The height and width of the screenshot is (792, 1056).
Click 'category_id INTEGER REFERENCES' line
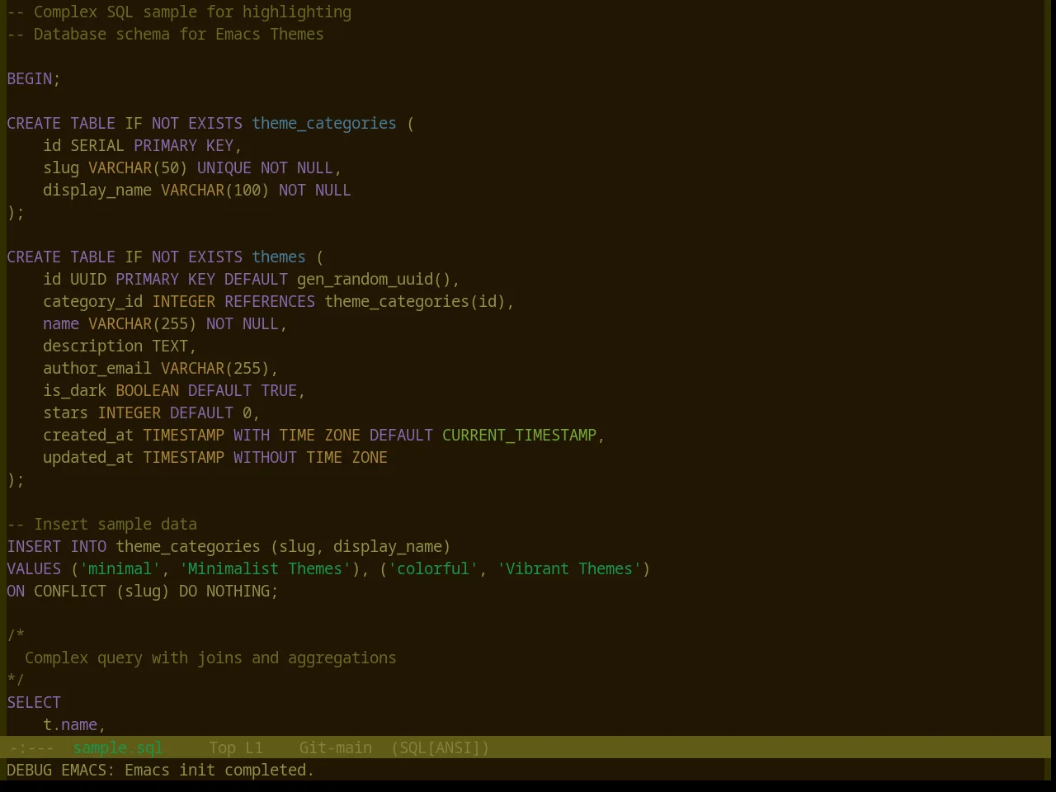(x=279, y=301)
